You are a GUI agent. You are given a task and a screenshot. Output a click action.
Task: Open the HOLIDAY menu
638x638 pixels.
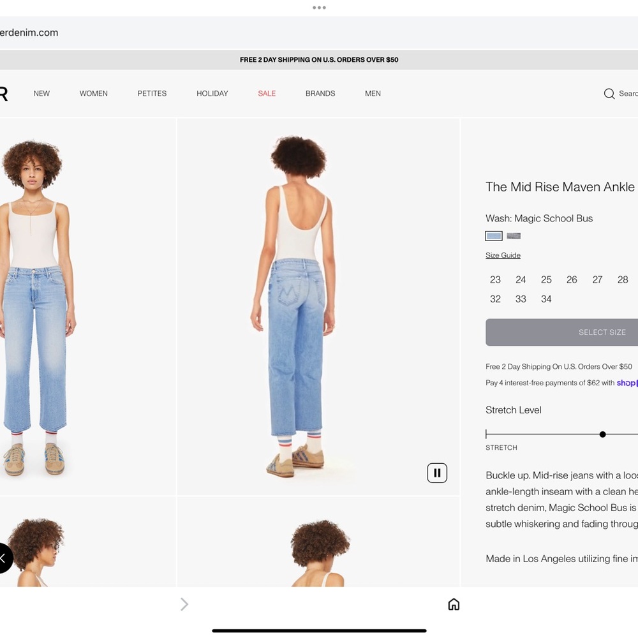(212, 94)
